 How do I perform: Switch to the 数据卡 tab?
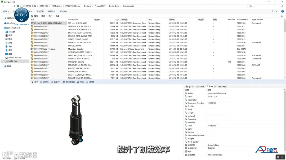coord(44,82)
